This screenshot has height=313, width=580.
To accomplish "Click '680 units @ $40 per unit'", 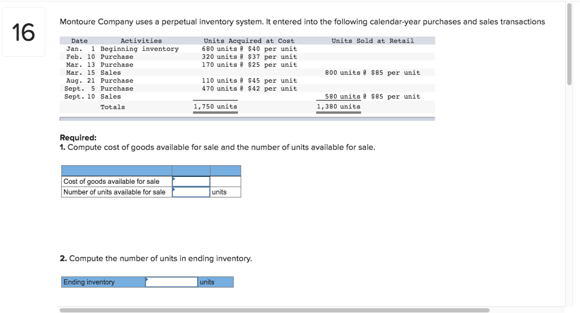I will (249, 49).
